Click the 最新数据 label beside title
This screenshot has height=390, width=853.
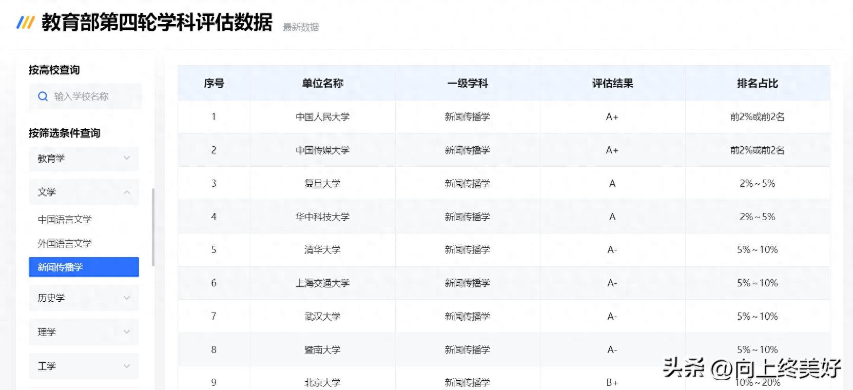click(x=301, y=27)
